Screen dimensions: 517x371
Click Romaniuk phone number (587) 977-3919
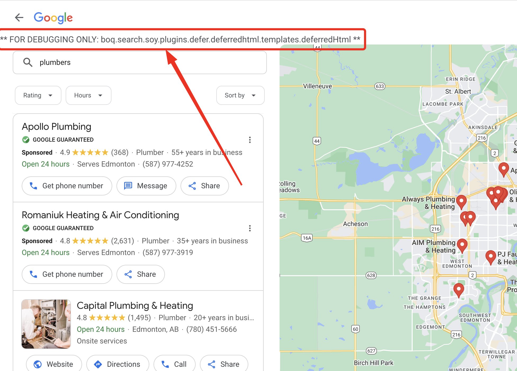coord(168,253)
